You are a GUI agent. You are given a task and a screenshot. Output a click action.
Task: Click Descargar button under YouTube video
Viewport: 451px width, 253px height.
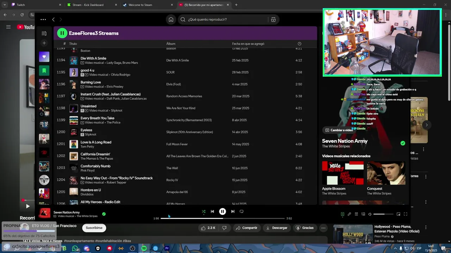point(277,228)
